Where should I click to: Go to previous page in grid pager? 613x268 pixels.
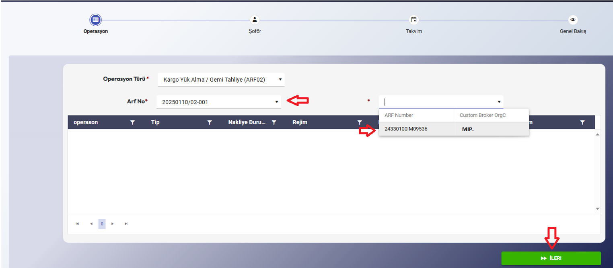91,224
